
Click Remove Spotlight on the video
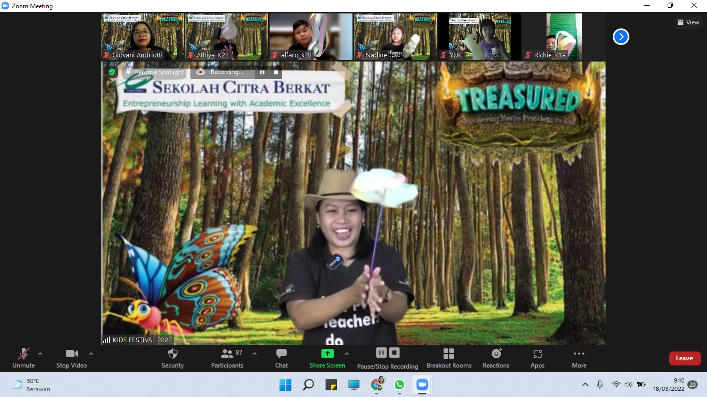click(x=155, y=72)
